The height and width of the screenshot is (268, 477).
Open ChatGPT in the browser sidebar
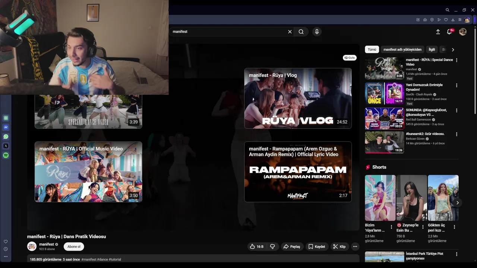tap(6, 118)
